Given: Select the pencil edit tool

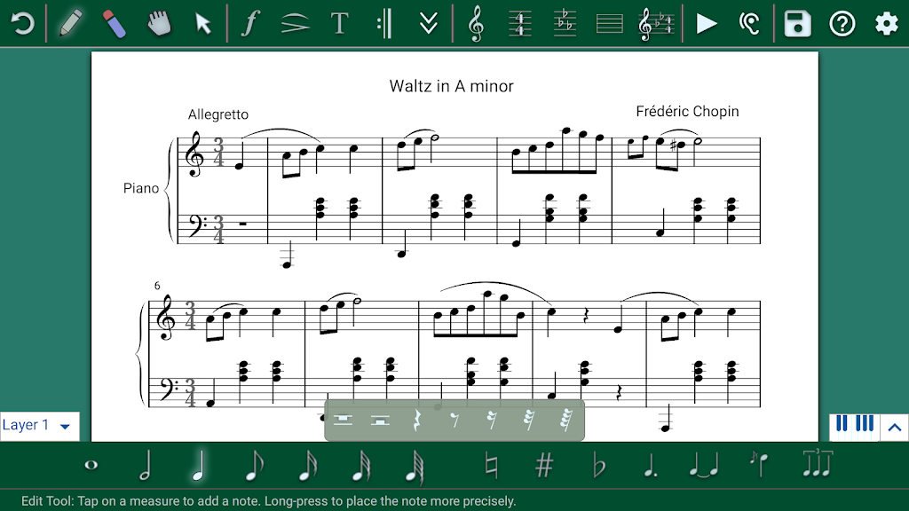Looking at the screenshot, I should pyautogui.click(x=71, y=23).
